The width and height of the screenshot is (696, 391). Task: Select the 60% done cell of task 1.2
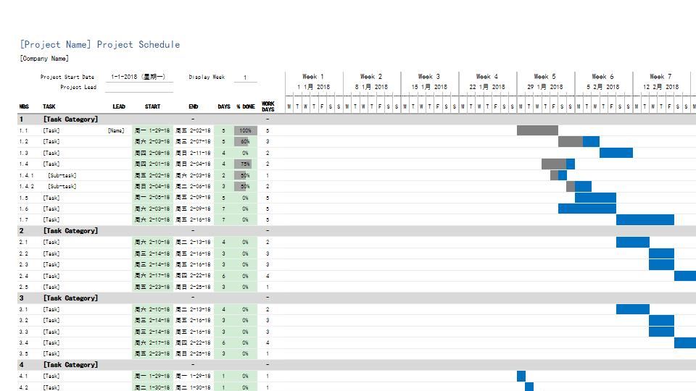(246, 141)
